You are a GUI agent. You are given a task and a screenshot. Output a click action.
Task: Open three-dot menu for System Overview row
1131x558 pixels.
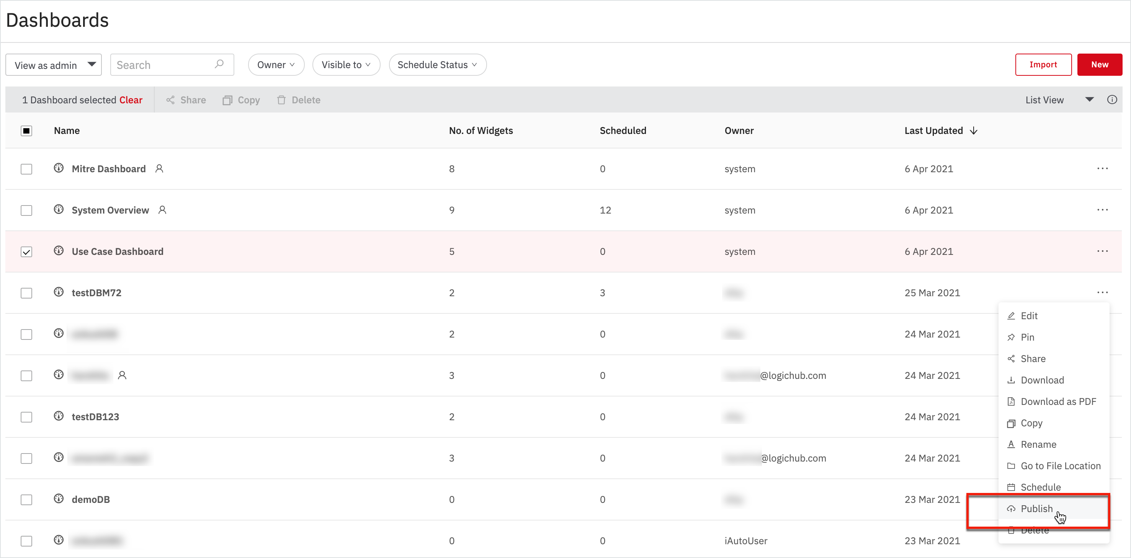(1102, 210)
